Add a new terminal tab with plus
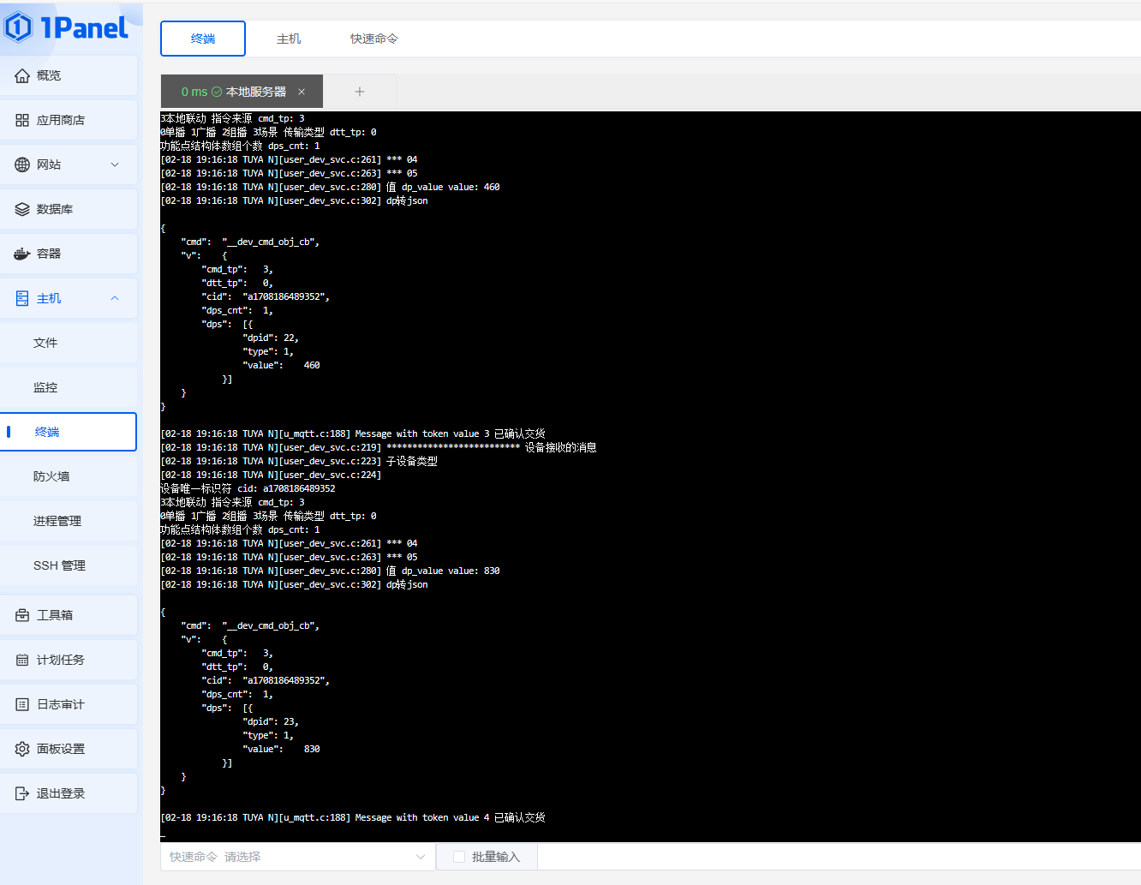 [x=360, y=92]
